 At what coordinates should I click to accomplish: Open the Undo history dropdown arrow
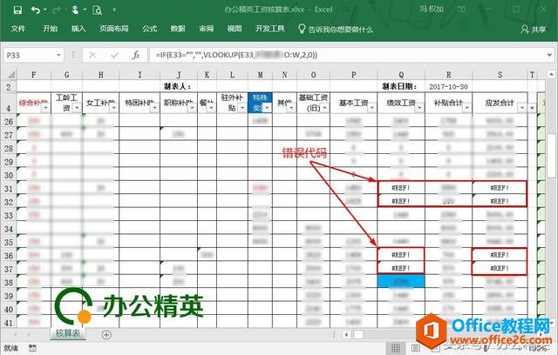45,10
